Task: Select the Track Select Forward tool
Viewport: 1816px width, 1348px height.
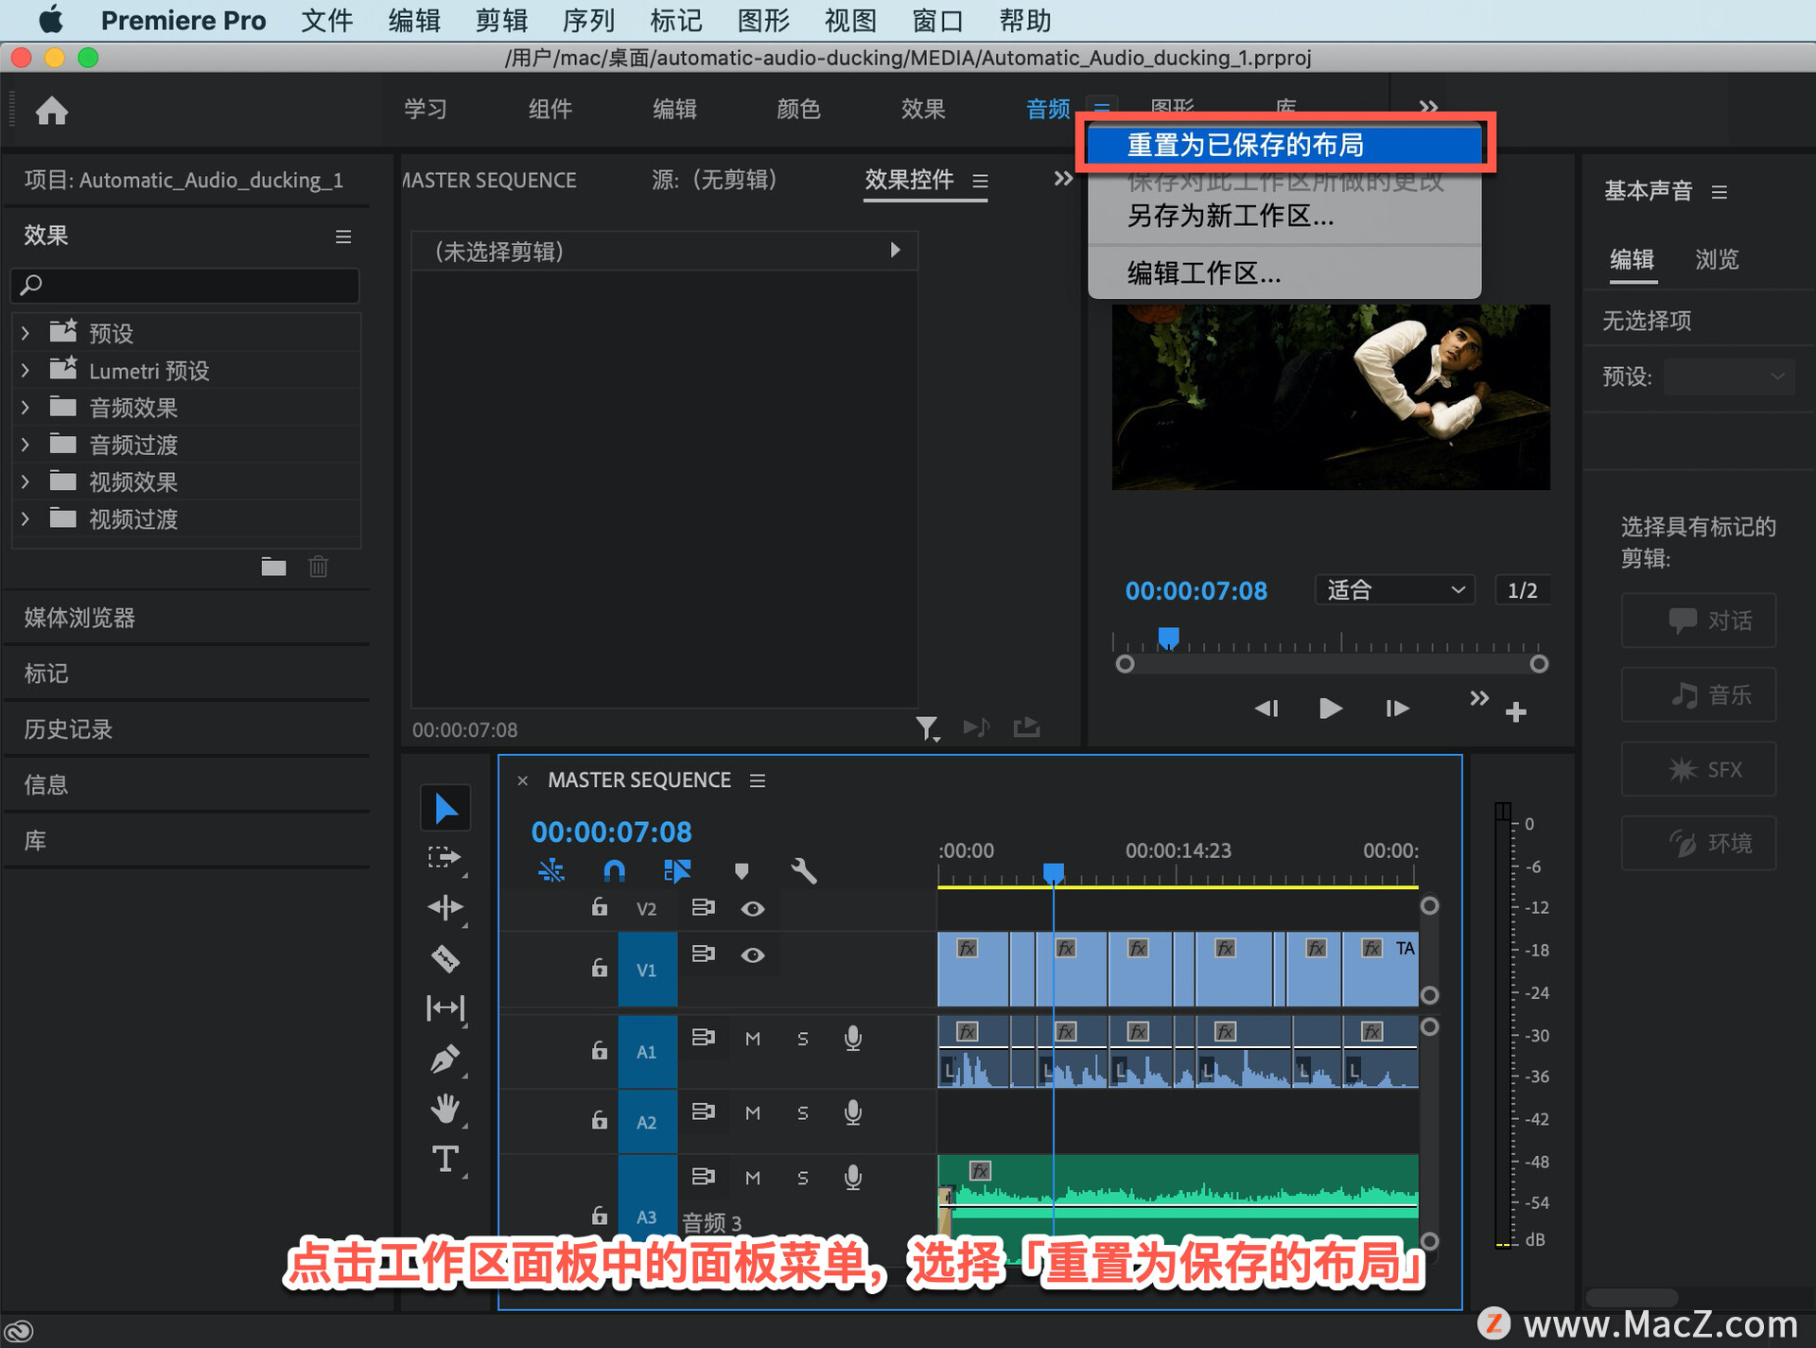Action: (x=445, y=858)
